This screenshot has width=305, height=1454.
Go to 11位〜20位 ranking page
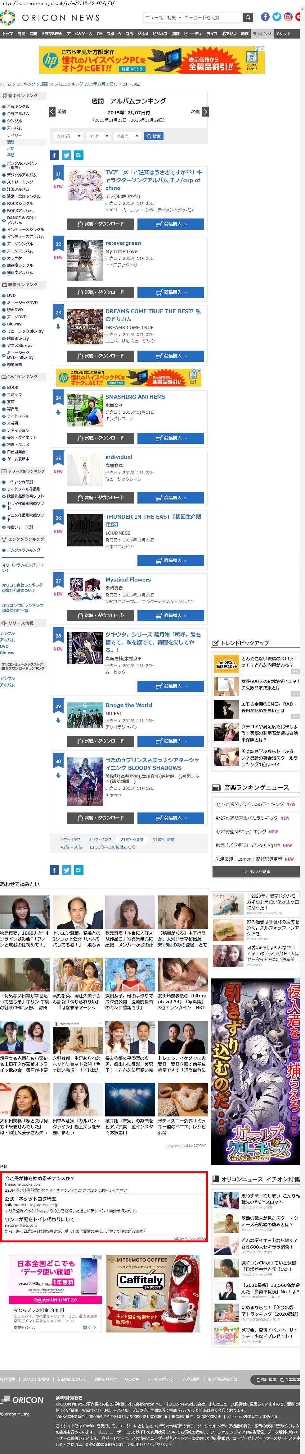[100, 840]
